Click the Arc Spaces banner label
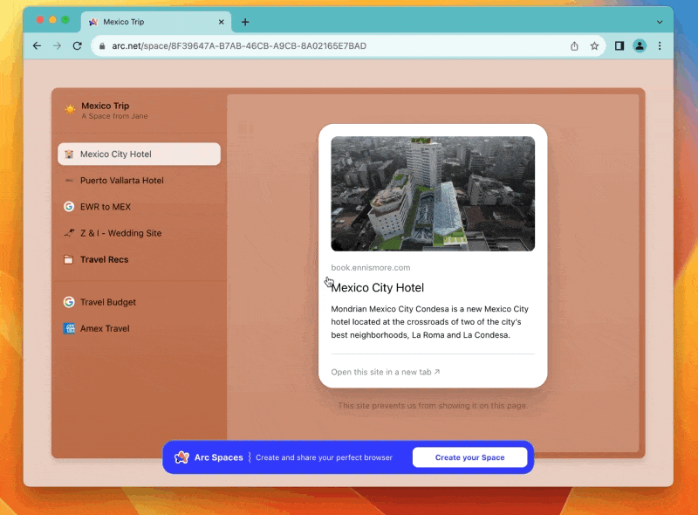Image resolution: width=698 pixels, height=515 pixels. click(219, 457)
